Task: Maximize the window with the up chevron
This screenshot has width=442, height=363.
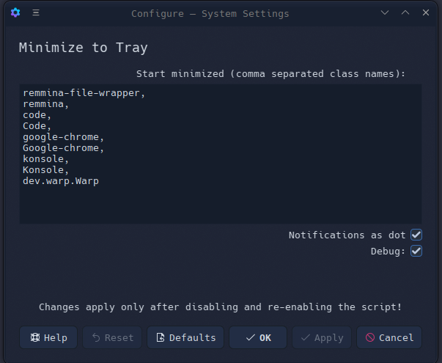Action: [405, 12]
